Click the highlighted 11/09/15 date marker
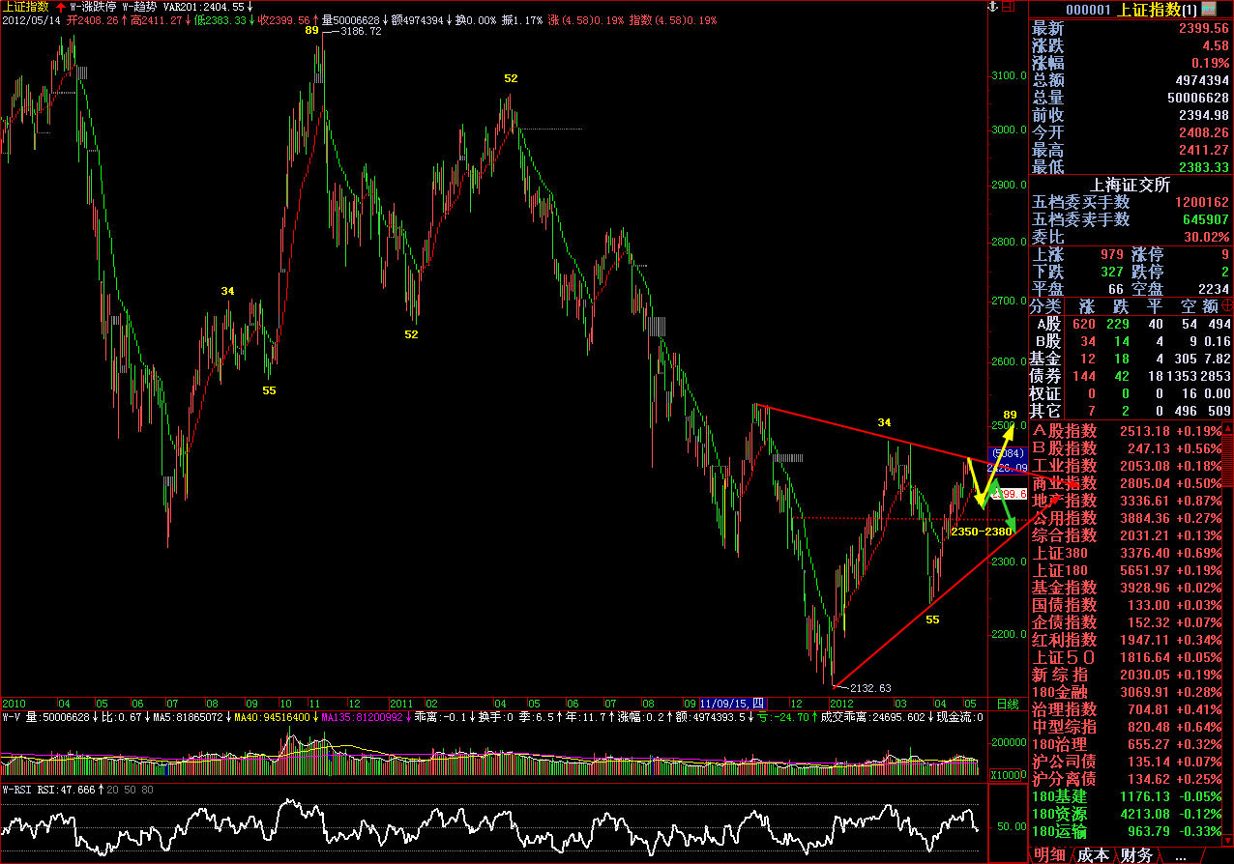This screenshot has width=1234, height=864. click(732, 703)
